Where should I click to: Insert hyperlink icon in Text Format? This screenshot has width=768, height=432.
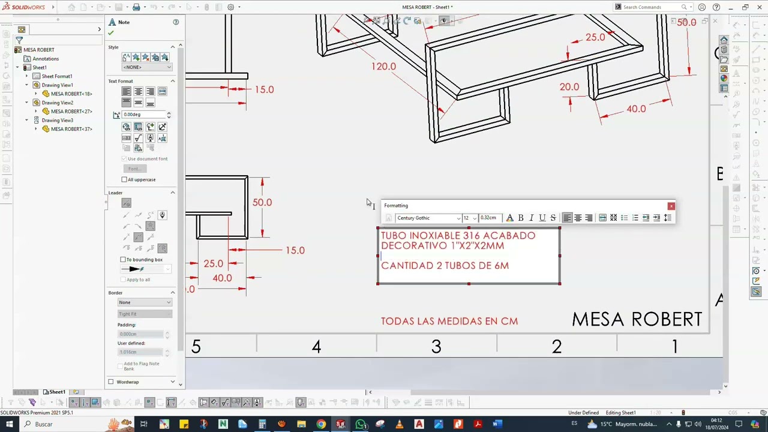(127, 127)
